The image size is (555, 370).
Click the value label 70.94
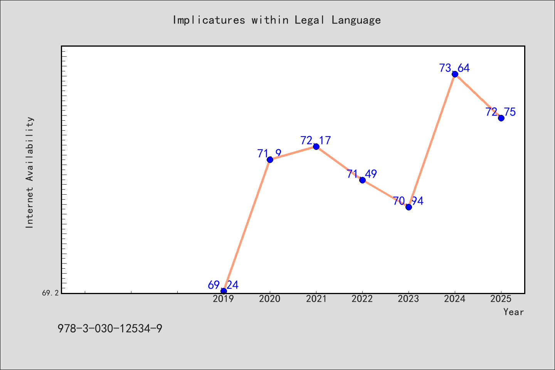pyautogui.click(x=408, y=201)
